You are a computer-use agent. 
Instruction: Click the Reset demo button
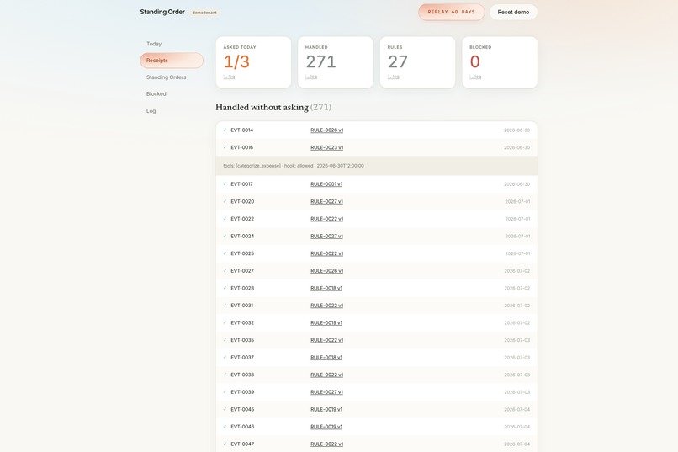[513, 12]
